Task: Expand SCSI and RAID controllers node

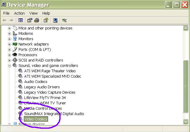Action: (x=9, y=60)
